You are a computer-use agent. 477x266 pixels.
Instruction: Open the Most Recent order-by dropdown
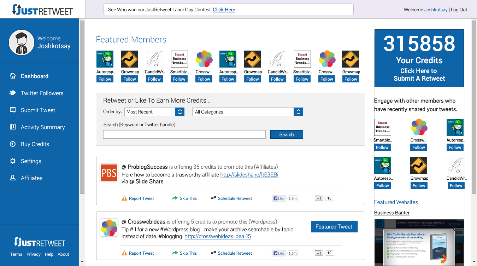tap(154, 112)
